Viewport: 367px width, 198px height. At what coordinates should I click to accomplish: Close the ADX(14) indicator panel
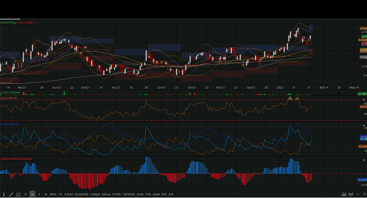point(363,126)
